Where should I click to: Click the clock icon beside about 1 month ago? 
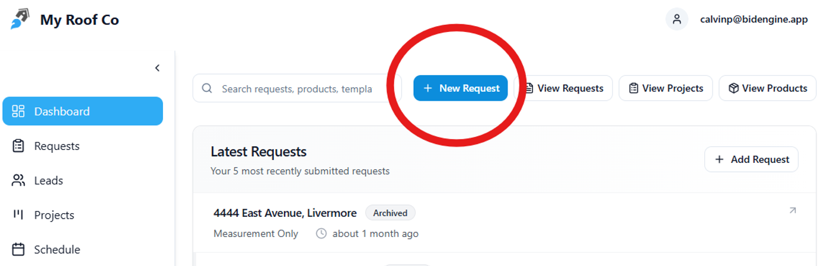(321, 233)
